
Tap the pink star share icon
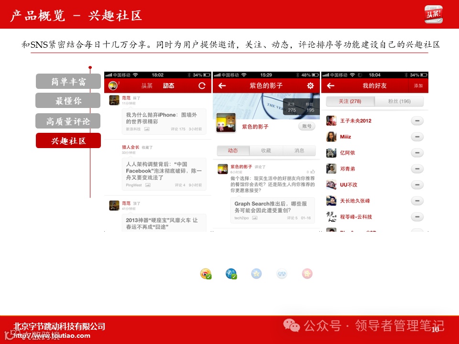click(307, 274)
